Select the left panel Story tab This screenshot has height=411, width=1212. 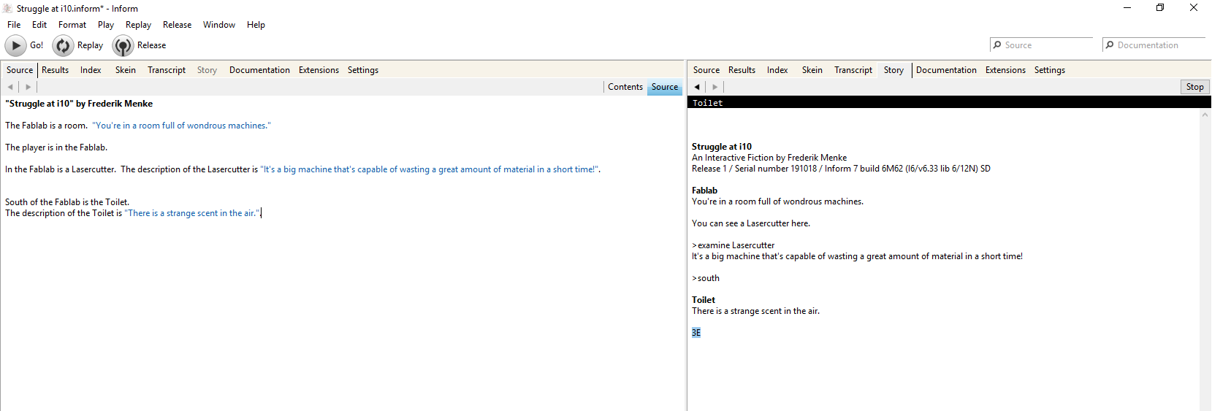click(207, 70)
